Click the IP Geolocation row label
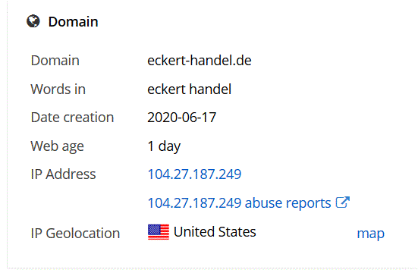This screenshot has height=273, width=418. [x=75, y=234]
